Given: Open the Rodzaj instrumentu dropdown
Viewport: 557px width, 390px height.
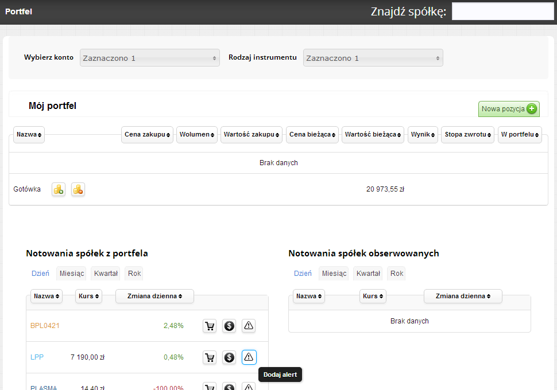Looking at the screenshot, I should [373, 58].
